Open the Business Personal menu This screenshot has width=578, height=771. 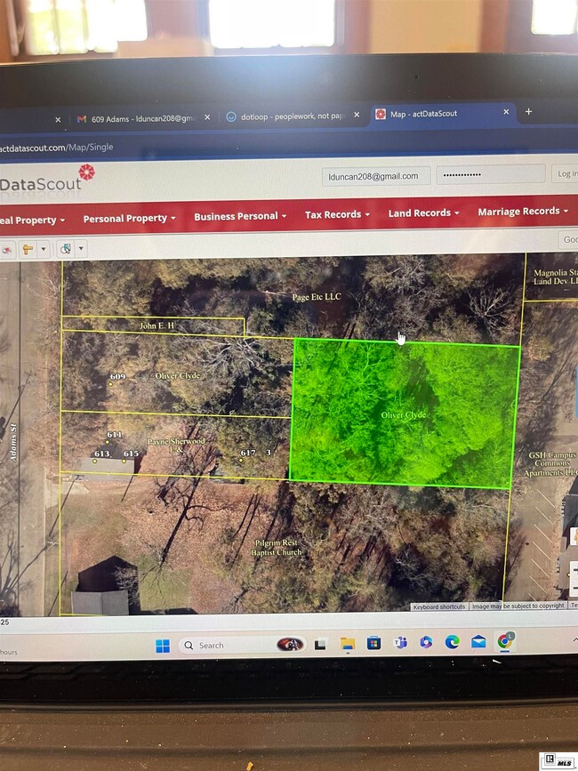[x=240, y=216]
